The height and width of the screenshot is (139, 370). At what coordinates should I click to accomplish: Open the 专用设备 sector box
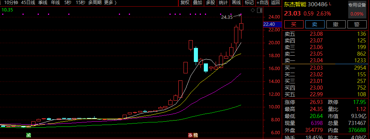[x=357, y=10]
